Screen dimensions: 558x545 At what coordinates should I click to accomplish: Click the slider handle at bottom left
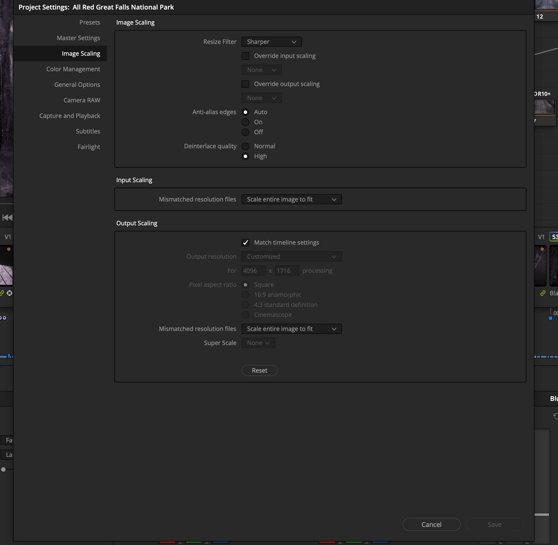tap(3, 469)
